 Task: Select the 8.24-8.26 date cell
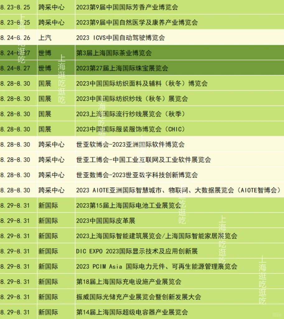click(x=17, y=38)
